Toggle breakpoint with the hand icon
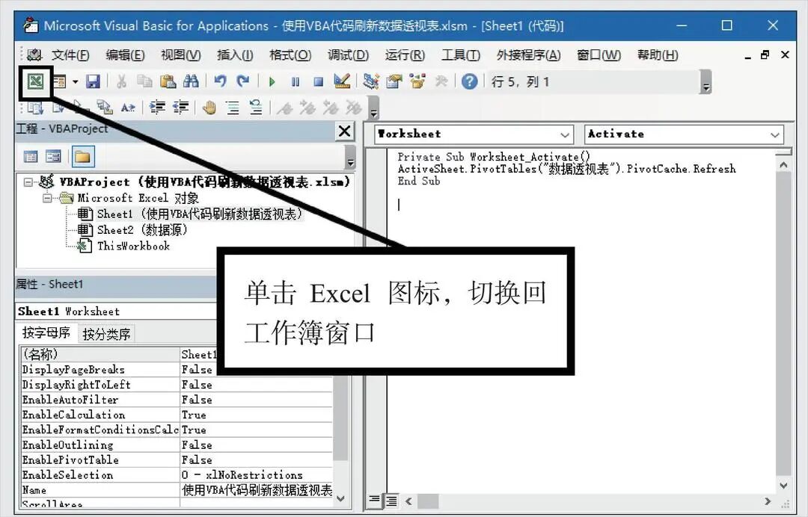The width and height of the screenshot is (808, 517). 209,108
